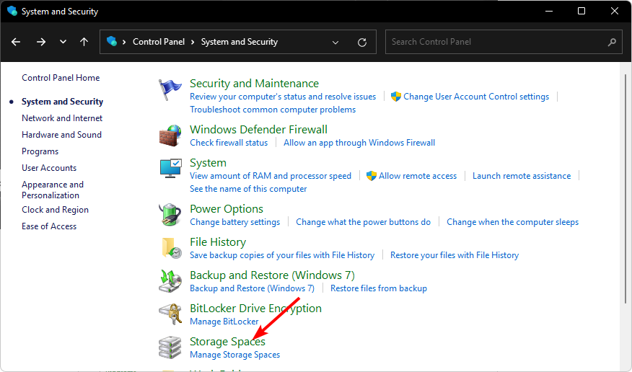Image resolution: width=632 pixels, height=372 pixels.
Task: Select Ease of Access category
Action: pos(49,226)
